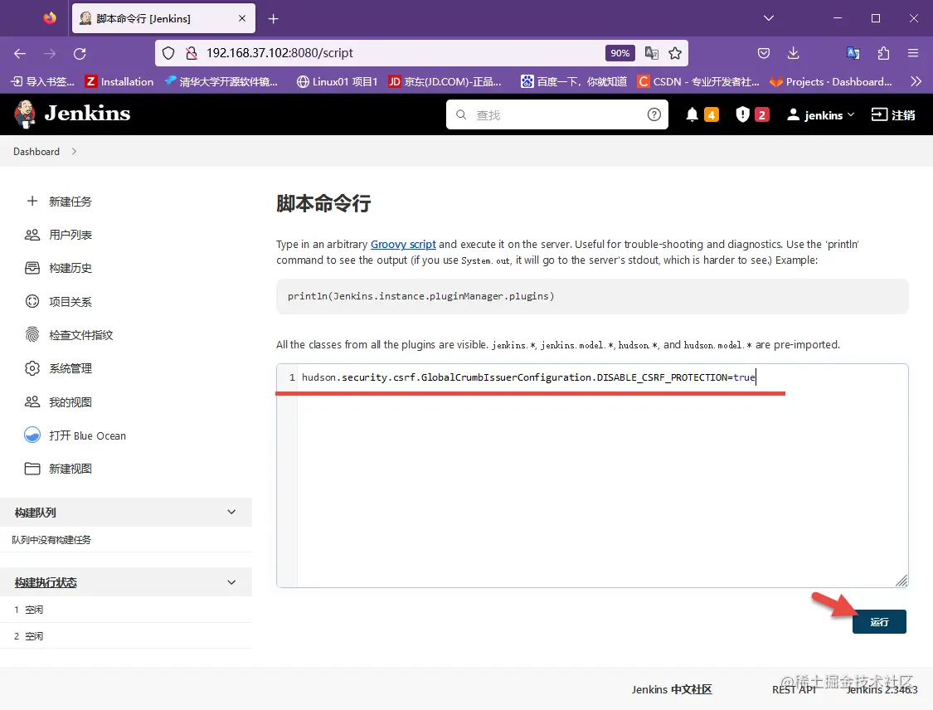Grab the script editor resize handle
The image size is (933, 710).
pyautogui.click(x=901, y=581)
